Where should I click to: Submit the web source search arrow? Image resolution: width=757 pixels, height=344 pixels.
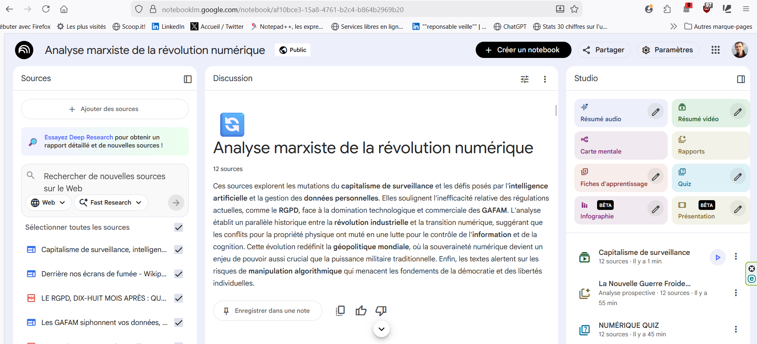tap(176, 203)
